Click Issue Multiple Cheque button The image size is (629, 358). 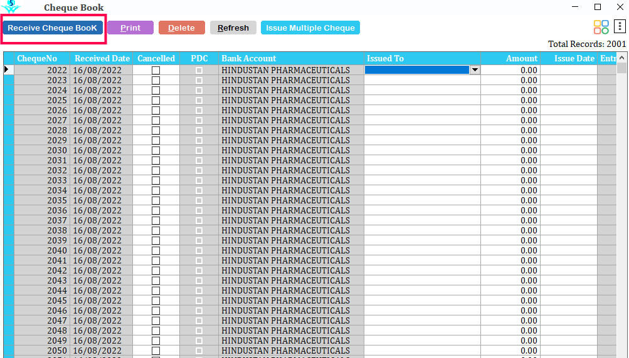(310, 28)
